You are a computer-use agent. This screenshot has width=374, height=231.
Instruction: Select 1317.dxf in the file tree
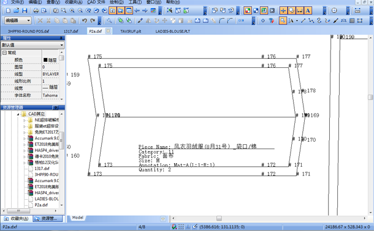point(42,168)
